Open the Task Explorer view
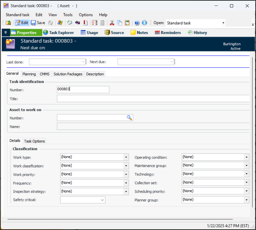 58,33
